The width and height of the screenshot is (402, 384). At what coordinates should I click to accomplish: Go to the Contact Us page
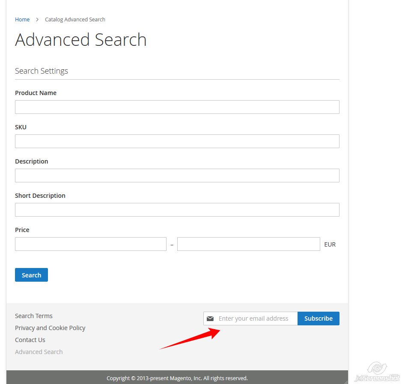tap(30, 340)
